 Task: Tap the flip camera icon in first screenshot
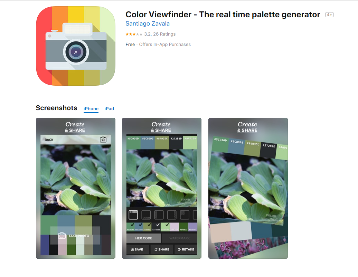(x=103, y=140)
